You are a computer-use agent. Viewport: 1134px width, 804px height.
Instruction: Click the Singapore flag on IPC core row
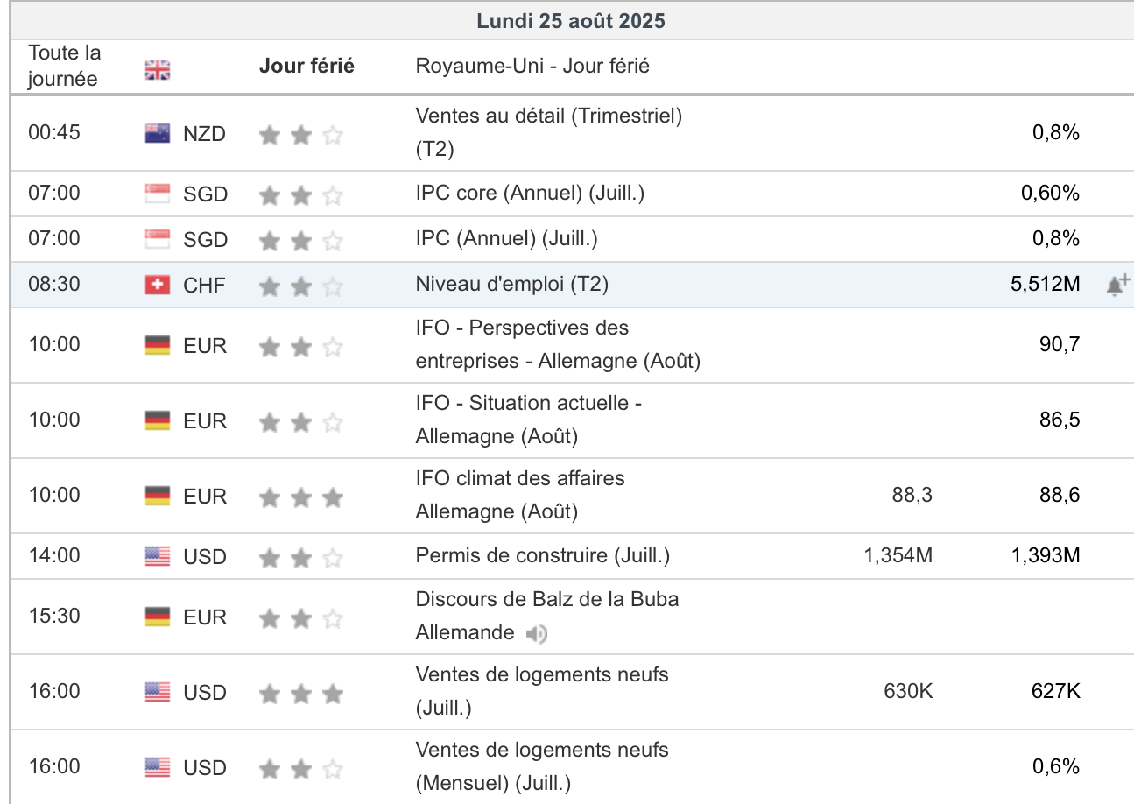click(158, 194)
